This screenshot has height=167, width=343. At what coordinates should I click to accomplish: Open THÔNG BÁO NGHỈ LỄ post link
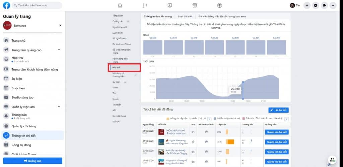coord(176,132)
